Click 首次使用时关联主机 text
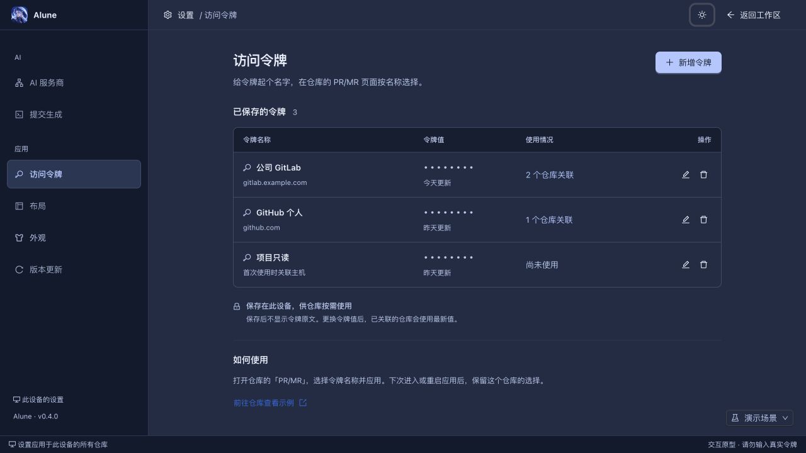 coord(275,273)
